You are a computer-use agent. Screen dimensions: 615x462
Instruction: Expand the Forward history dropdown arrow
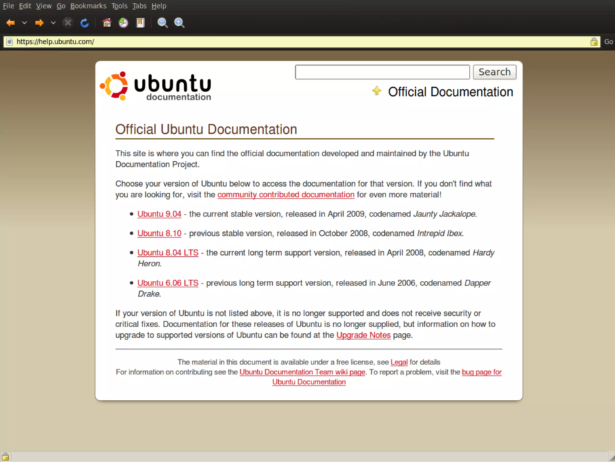click(x=53, y=23)
